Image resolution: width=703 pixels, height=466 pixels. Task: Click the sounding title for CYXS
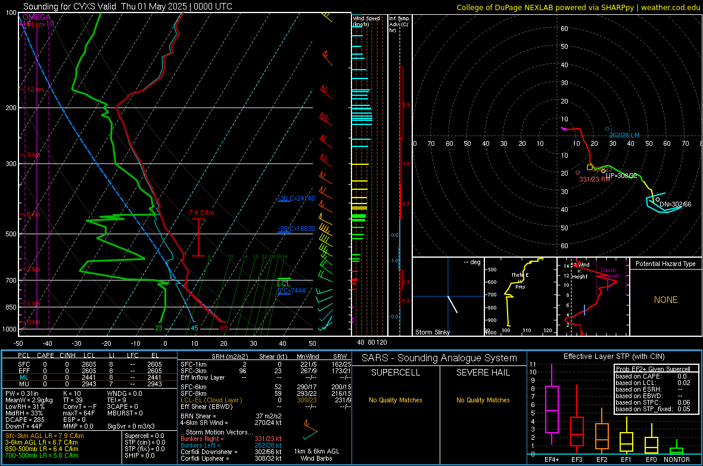(x=127, y=7)
